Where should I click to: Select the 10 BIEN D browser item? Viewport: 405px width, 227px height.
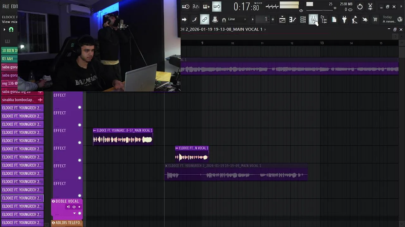click(10, 50)
